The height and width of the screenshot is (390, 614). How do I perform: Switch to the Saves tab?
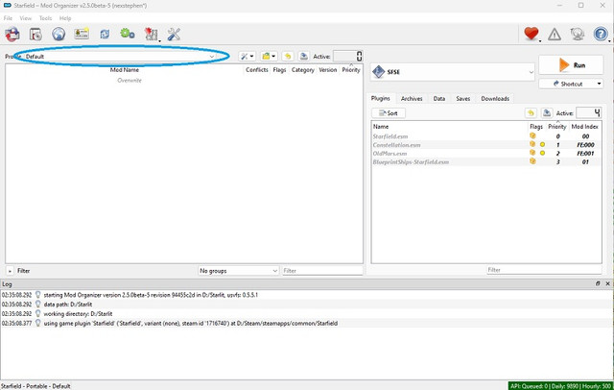pyautogui.click(x=462, y=99)
